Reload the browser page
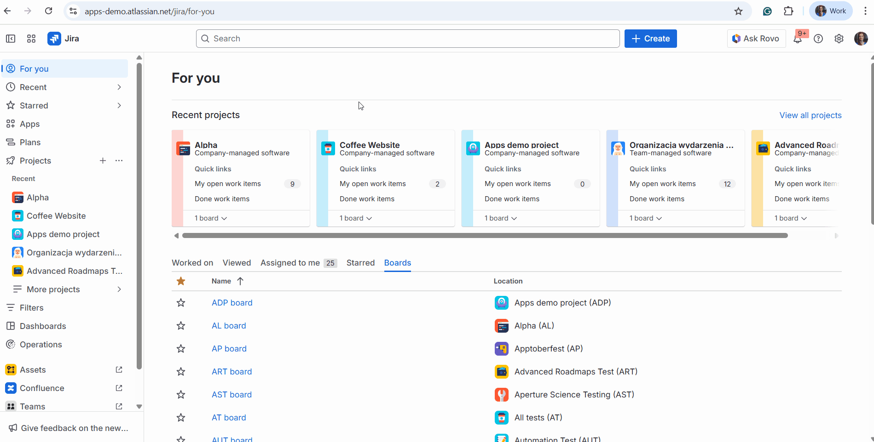This screenshot has height=442, width=874. tap(48, 11)
